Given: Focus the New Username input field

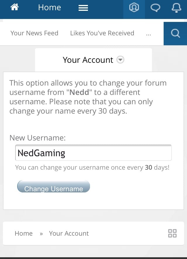Looking at the screenshot, I should click(x=93, y=153).
